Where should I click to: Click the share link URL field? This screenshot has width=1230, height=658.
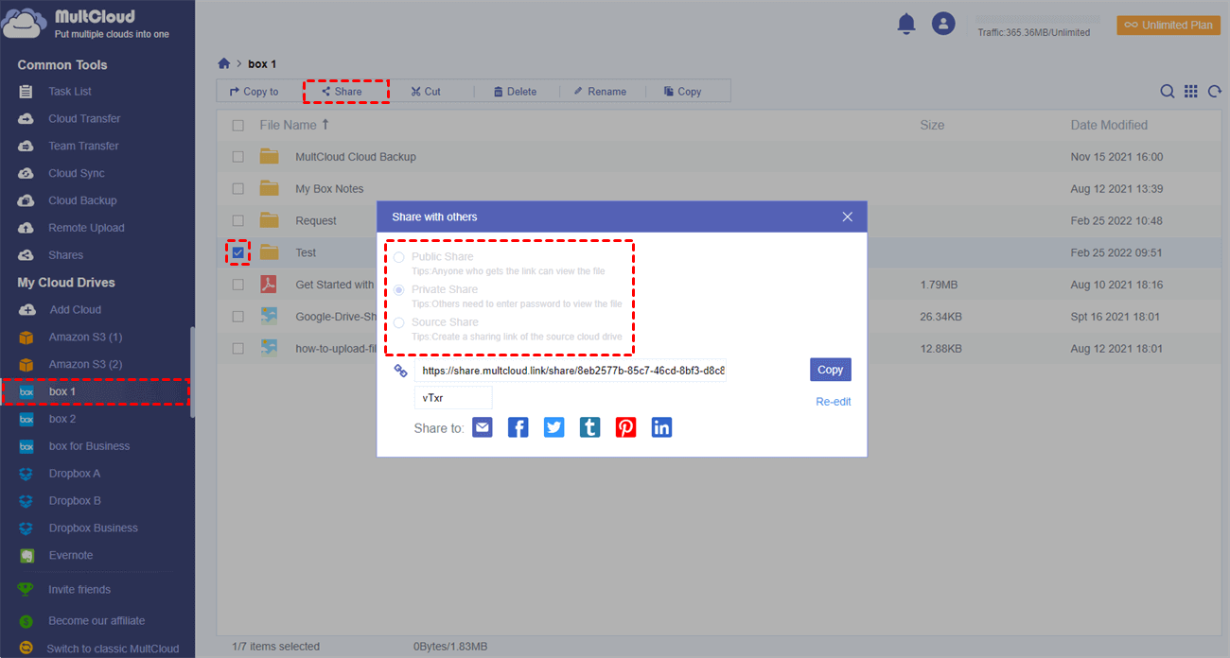tap(571, 371)
